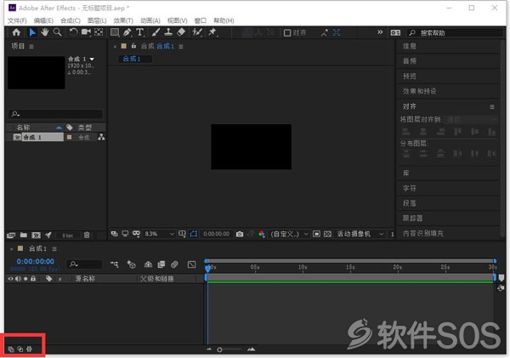This screenshot has width=510, height=358.
Task: Open the Graph Editor icon in timeline
Action: [191, 264]
